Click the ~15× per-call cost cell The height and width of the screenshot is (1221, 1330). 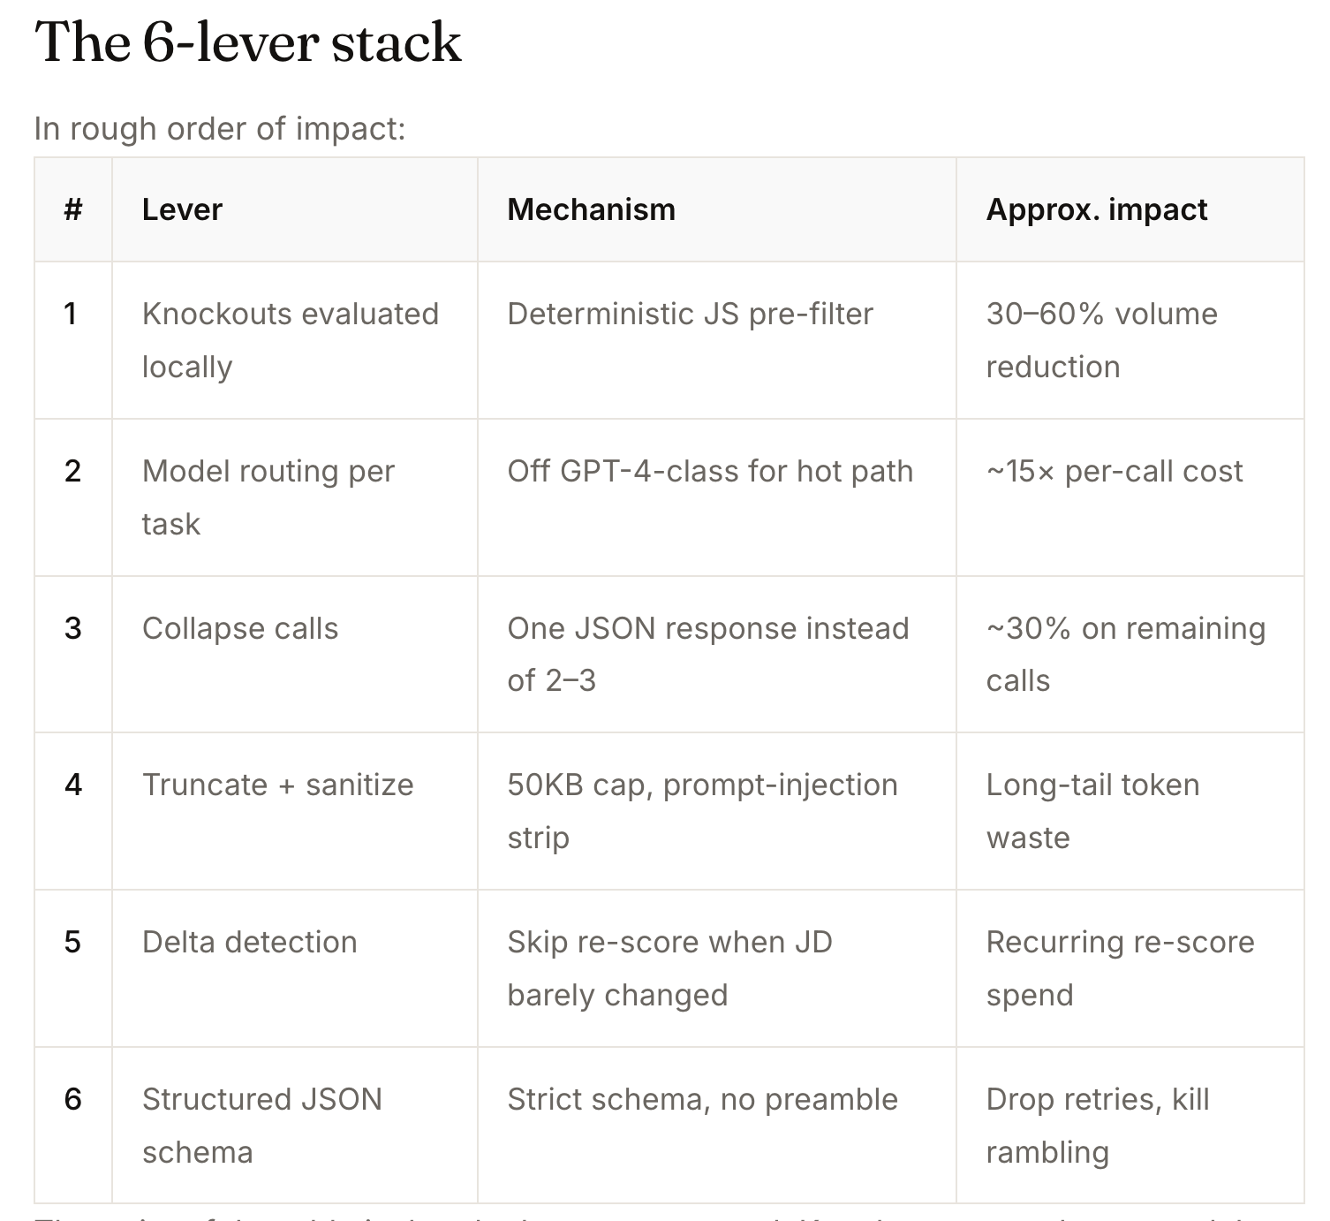(x=1130, y=497)
